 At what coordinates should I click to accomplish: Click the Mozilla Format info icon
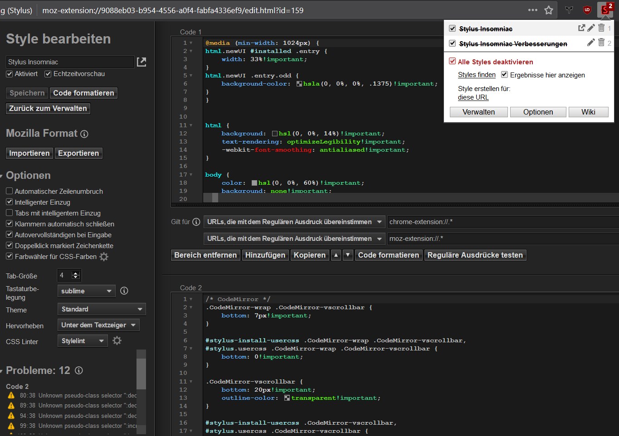84,134
